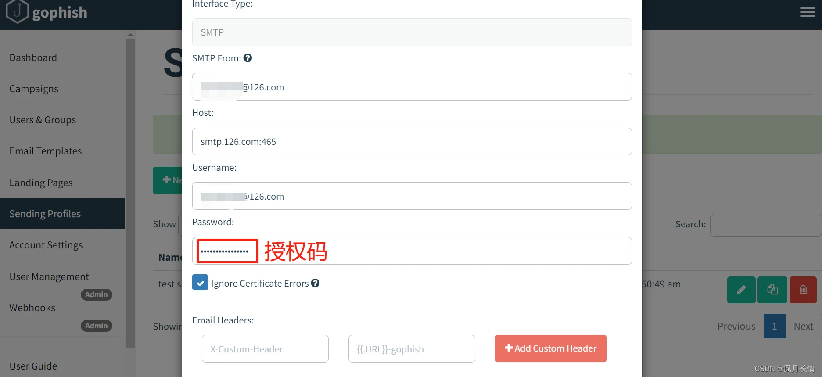Open SMTP From help tooltip icon
Screen dimensions: 822x377
[x=248, y=58]
